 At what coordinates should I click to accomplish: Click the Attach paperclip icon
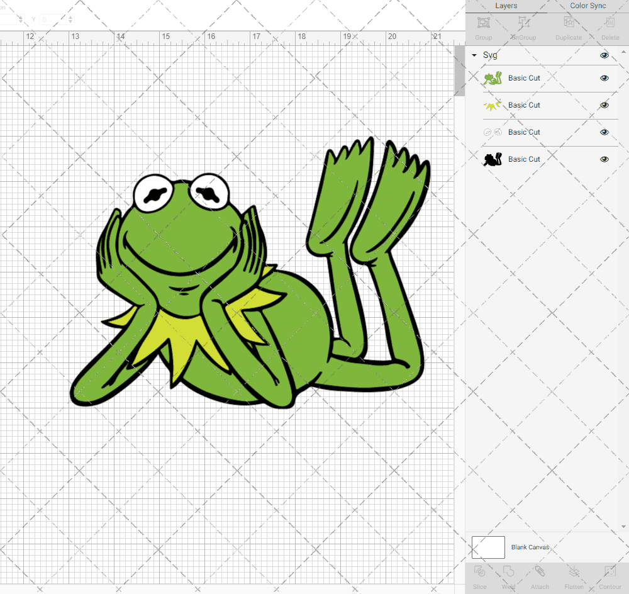click(x=540, y=571)
